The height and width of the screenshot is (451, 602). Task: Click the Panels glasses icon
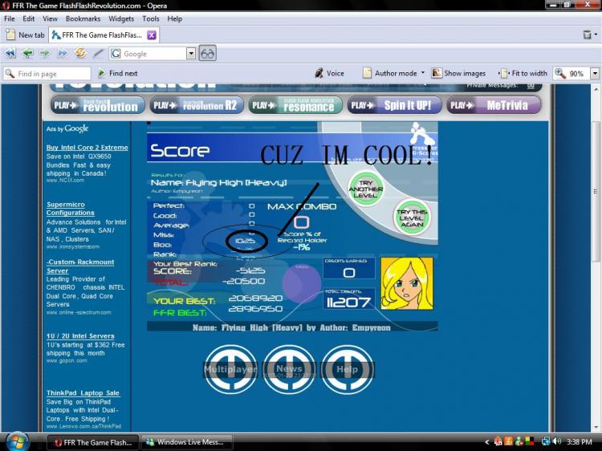(208, 54)
